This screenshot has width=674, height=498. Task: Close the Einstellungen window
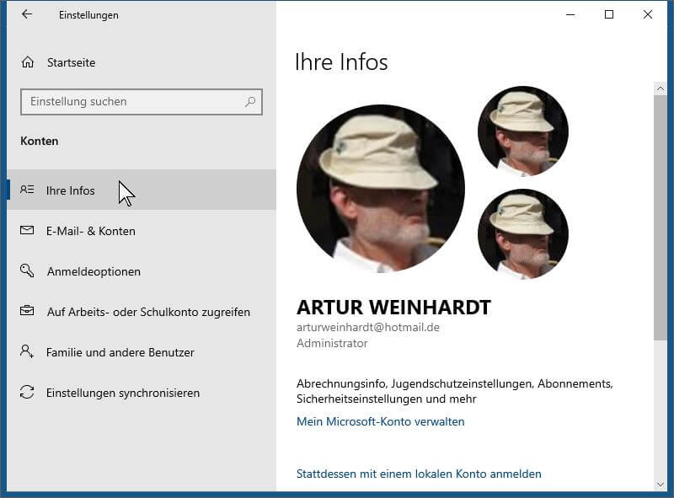point(648,14)
